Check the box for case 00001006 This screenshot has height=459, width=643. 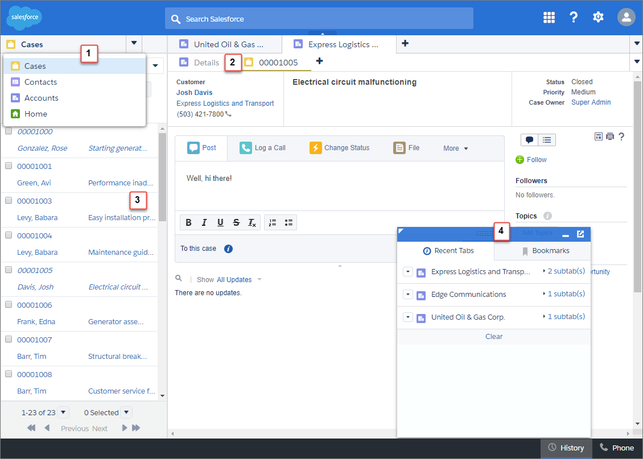tap(9, 304)
